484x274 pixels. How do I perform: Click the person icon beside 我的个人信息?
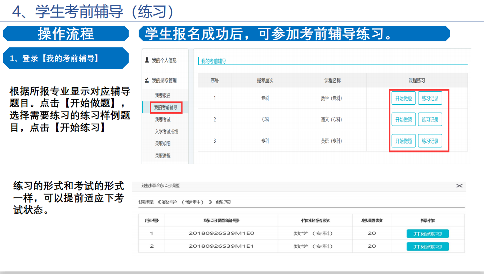pyautogui.click(x=147, y=60)
